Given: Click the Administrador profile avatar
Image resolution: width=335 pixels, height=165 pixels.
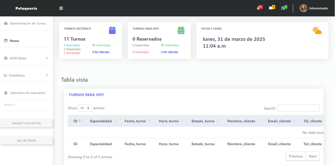Looking at the screenshot, I should [303, 8].
